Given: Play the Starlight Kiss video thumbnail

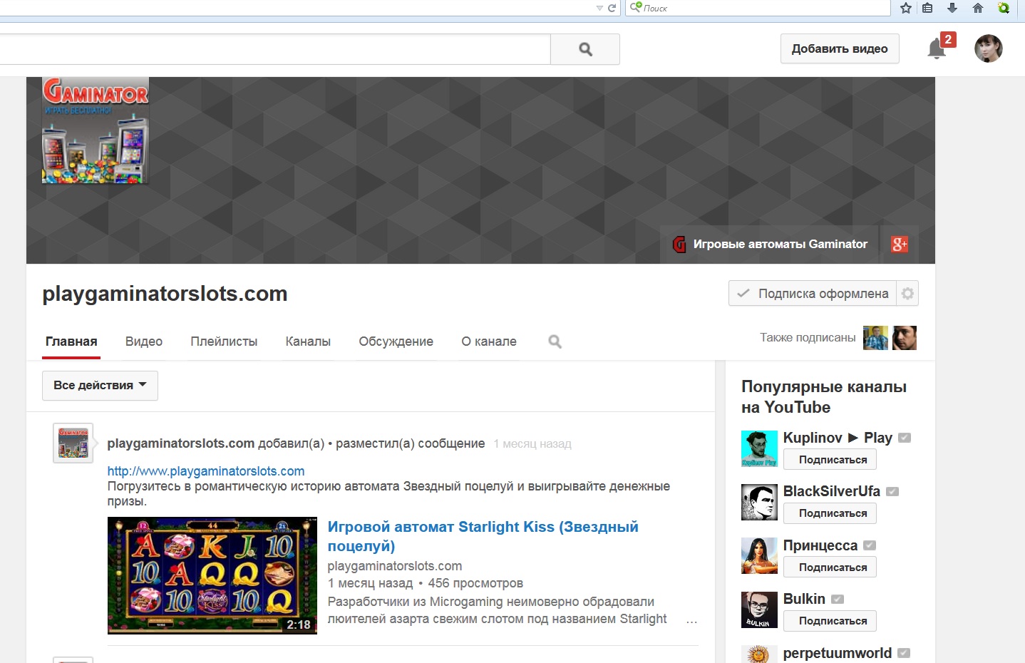Looking at the screenshot, I should [x=212, y=575].
